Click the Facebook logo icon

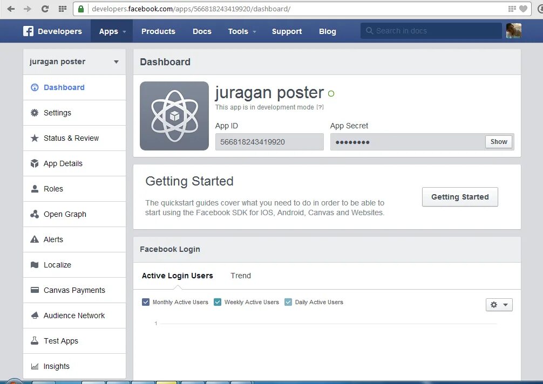[29, 31]
